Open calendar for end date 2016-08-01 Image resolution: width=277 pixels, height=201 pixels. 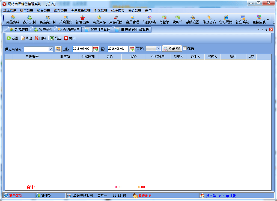pos(132,49)
